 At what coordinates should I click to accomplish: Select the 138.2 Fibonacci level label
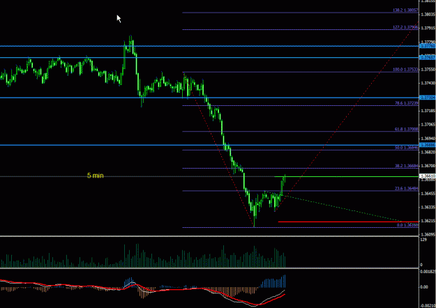(x=405, y=10)
